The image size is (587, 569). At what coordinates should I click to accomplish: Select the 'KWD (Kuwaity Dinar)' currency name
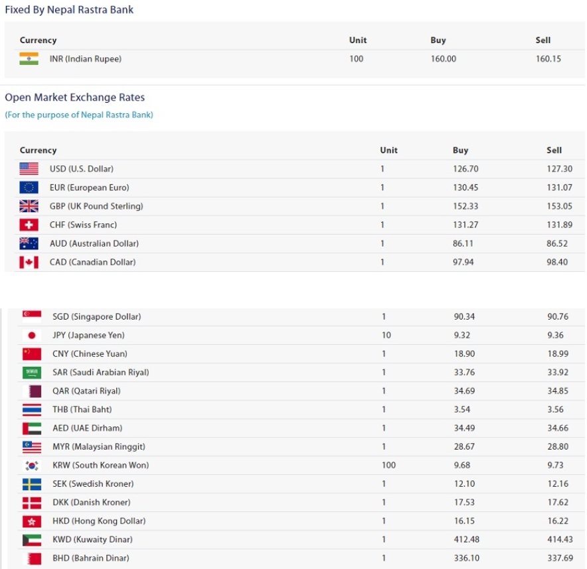tap(93, 539)
